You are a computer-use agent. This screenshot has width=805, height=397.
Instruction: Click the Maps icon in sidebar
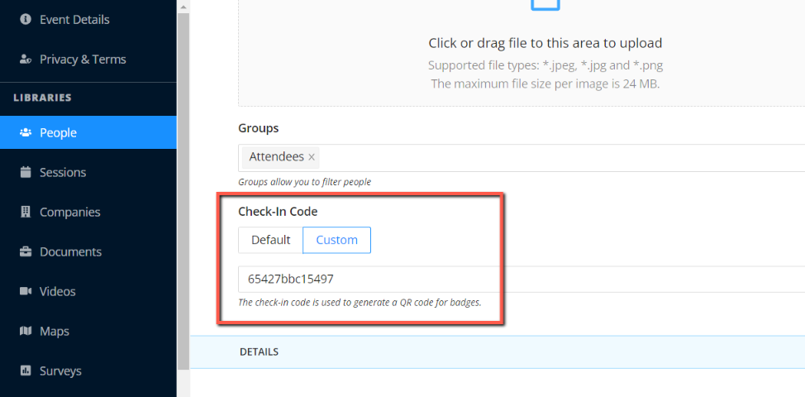pos(26,331)
